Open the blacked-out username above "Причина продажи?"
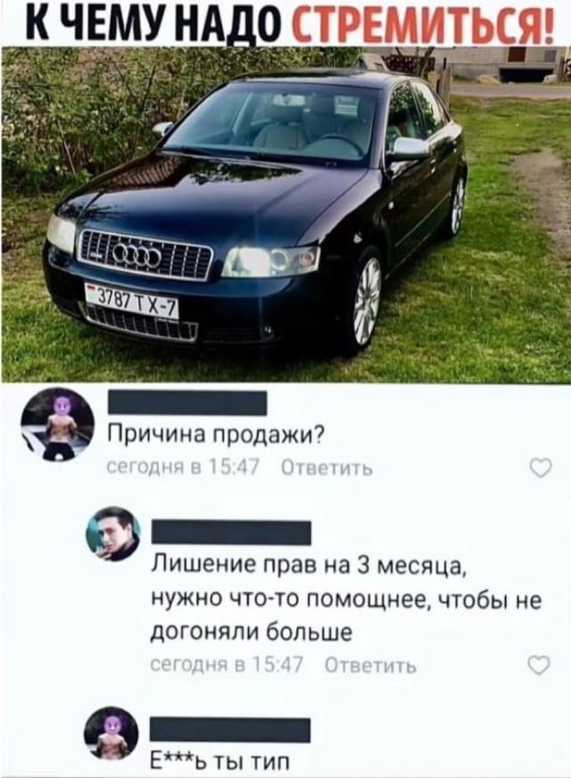Viewport: 571px width, 778px height. point(187,403)
